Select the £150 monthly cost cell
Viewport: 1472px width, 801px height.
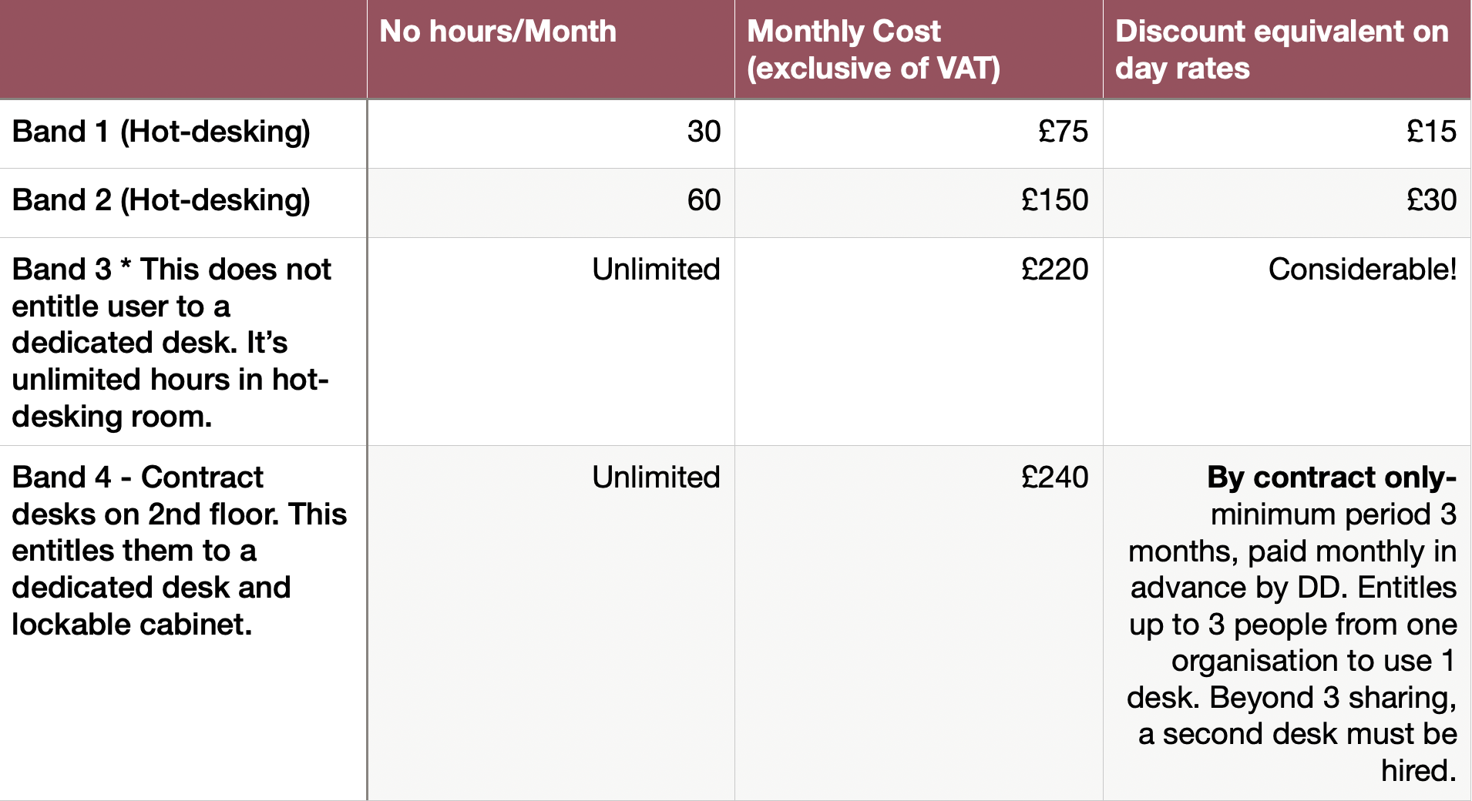[1054, 200]
